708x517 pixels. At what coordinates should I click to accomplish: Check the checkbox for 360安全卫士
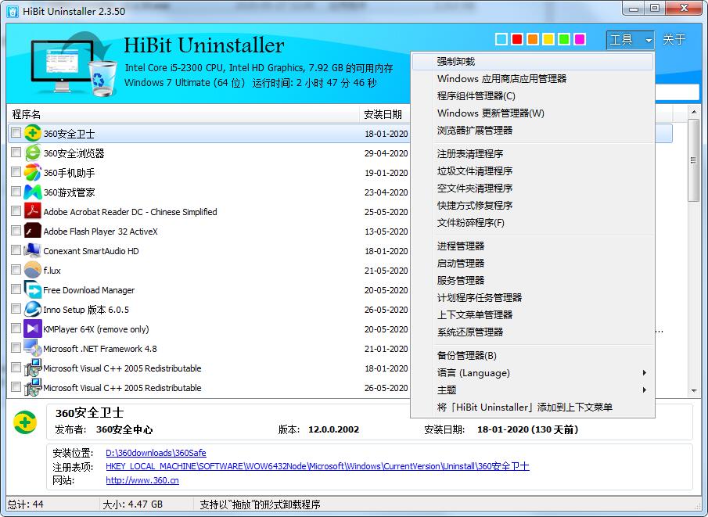[x=16, y=133]
